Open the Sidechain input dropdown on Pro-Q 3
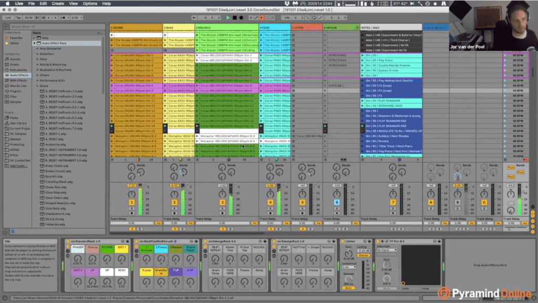538x303 pixels. pos(387,250)
